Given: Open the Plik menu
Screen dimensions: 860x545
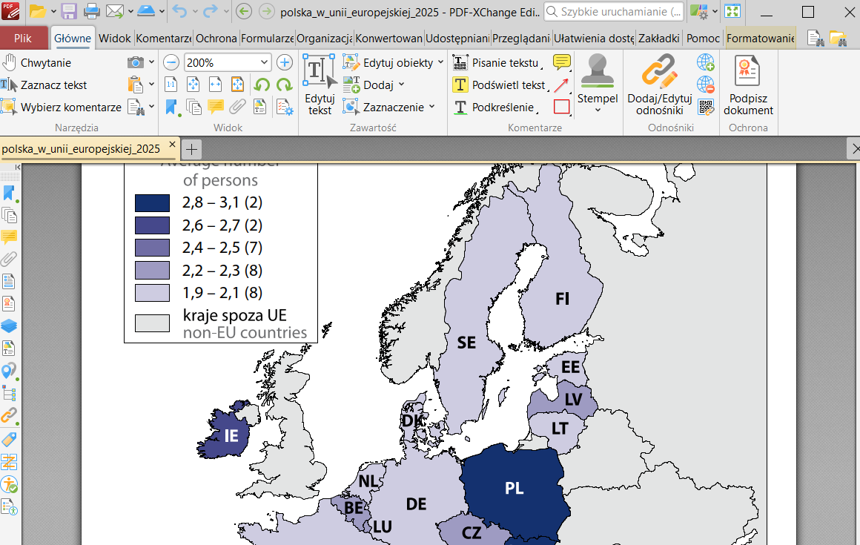Looking at the screenshot, I should pyautogui.click(x=23, y=39).
